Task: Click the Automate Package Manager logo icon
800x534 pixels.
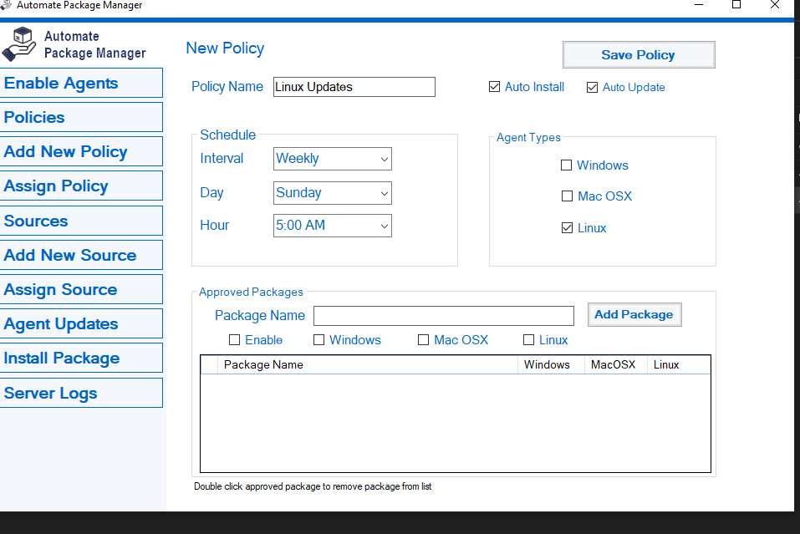Action: [x=20, y=44]
